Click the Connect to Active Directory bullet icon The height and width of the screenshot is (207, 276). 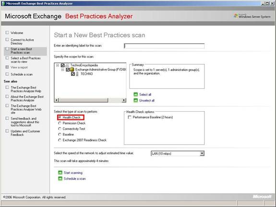pyautogui.click(x=7, y=40)
